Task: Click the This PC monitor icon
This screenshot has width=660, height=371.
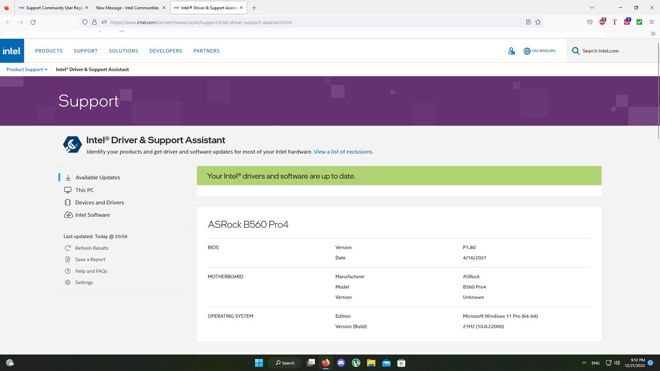Action: coord(68,190)
